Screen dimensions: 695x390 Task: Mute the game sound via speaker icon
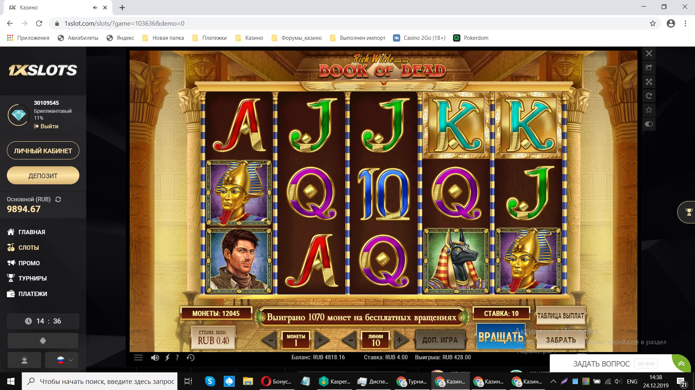click(155, 357)
